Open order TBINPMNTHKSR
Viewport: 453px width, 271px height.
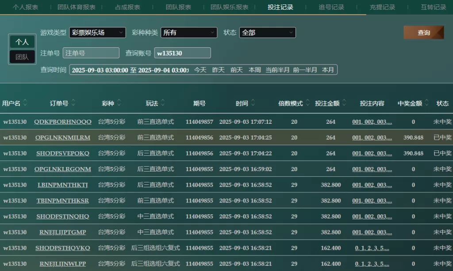click(63, 201)
